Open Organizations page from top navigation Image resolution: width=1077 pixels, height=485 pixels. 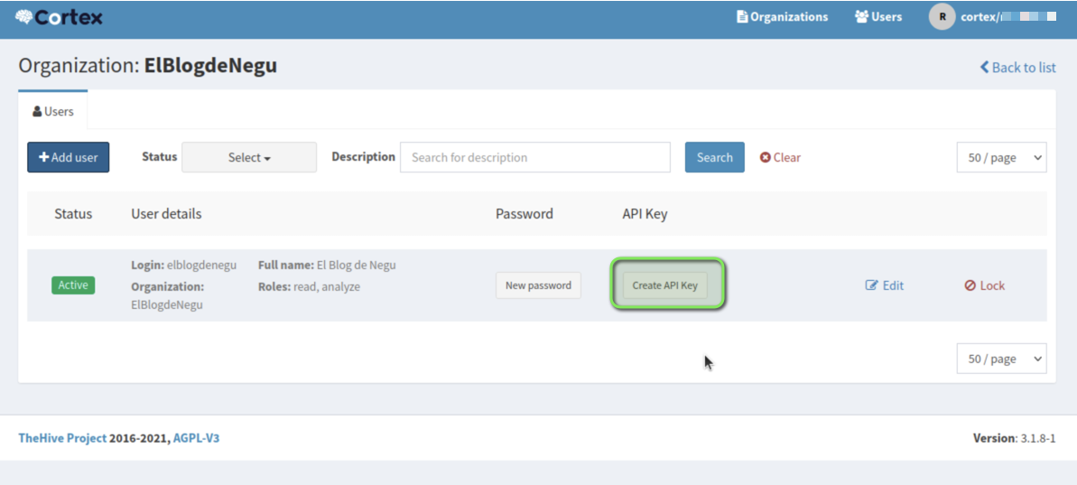click(782, 17)
